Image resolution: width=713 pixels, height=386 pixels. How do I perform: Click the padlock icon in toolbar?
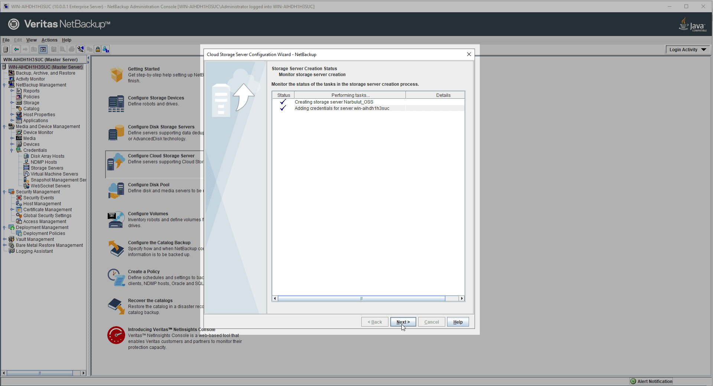[x=98, y=49]
